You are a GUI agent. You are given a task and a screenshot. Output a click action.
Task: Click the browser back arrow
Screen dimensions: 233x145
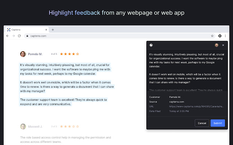point(8,36)
